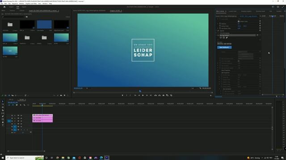
Task: Go to In point in Program monitor
Action: point(135,95)
